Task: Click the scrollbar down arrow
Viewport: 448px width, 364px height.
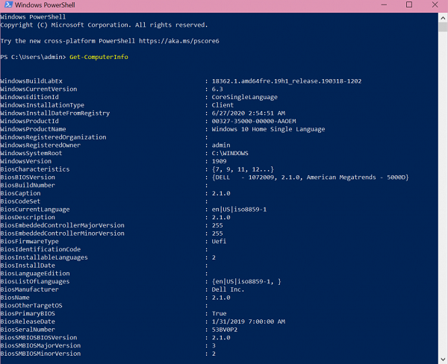Action: (x=444, y=359)
